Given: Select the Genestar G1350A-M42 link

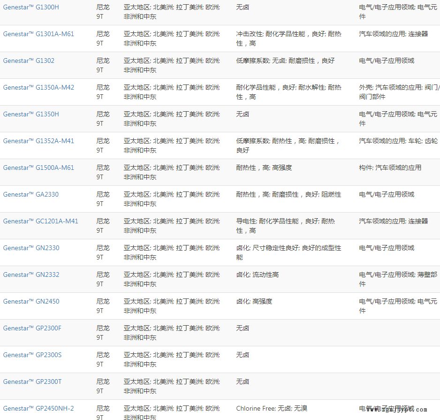Looking at the screenshot, I should pos(38,88).
